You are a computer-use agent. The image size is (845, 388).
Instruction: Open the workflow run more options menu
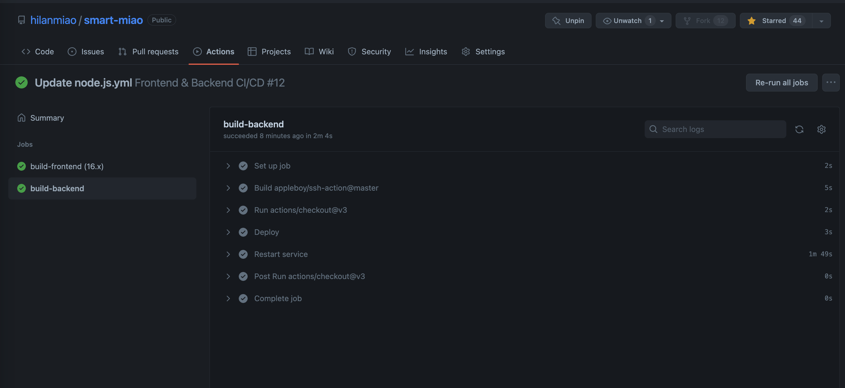click(x=831, y=83)
